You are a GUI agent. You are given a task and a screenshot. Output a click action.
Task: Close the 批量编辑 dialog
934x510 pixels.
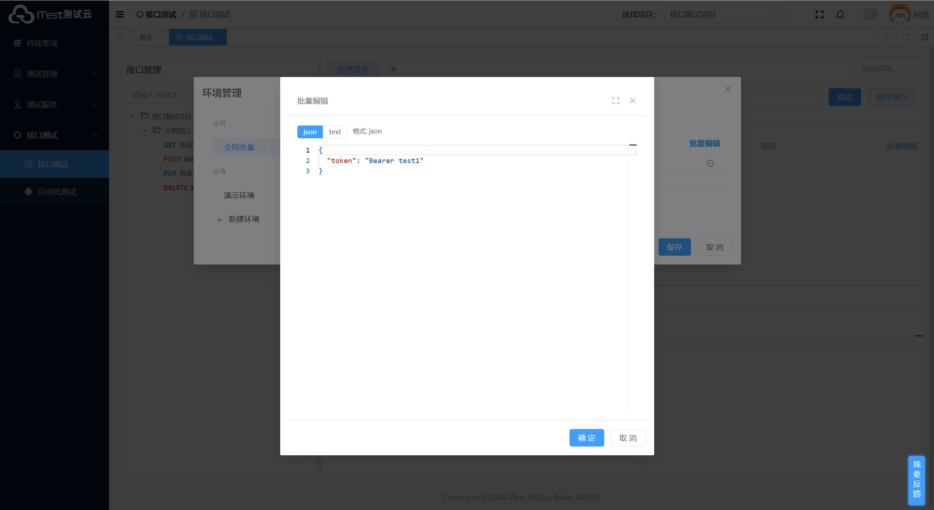pyautogui.click(x=633, y=101)
